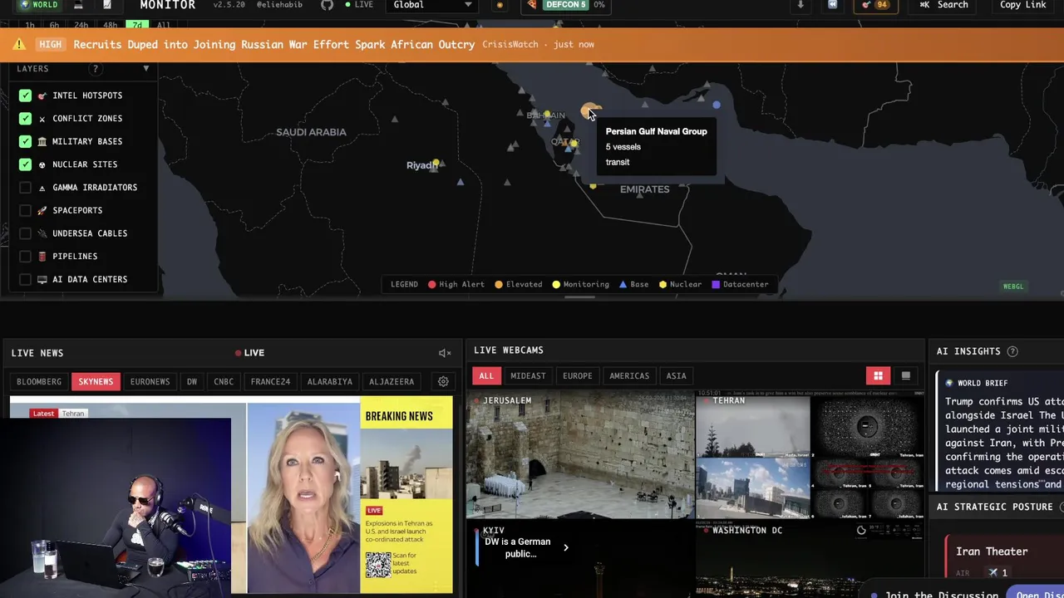Enable the Pipelines layer
This screenshot has width=1064, height=598.
[25, 257]
